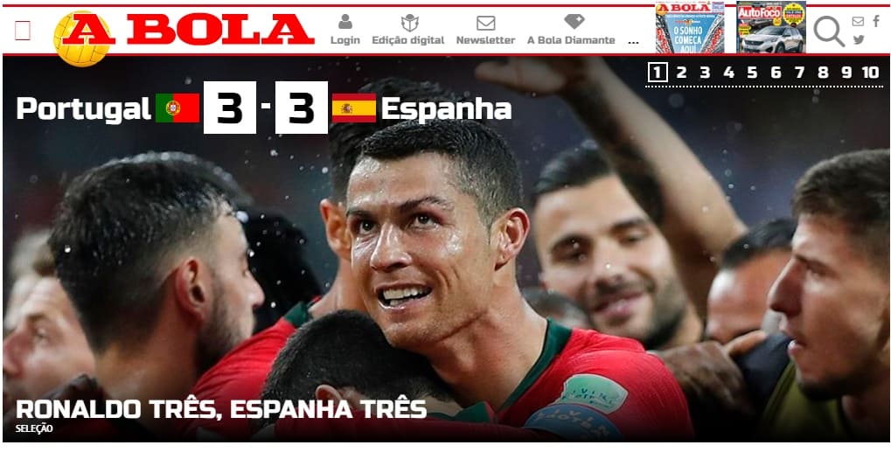Open the Facebook icon in the header

(876, 21)
